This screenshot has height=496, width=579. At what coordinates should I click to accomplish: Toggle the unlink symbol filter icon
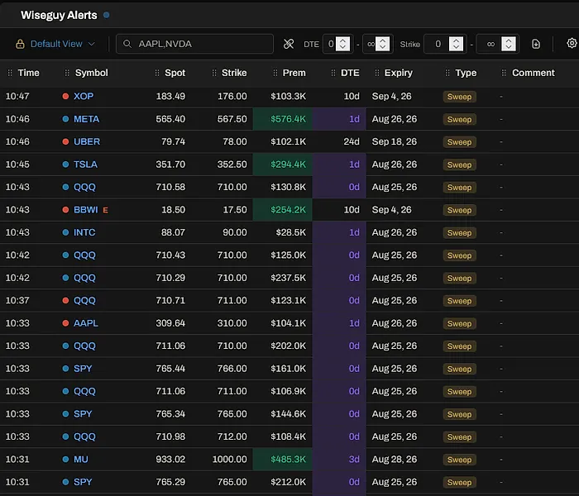pos(289,44)
